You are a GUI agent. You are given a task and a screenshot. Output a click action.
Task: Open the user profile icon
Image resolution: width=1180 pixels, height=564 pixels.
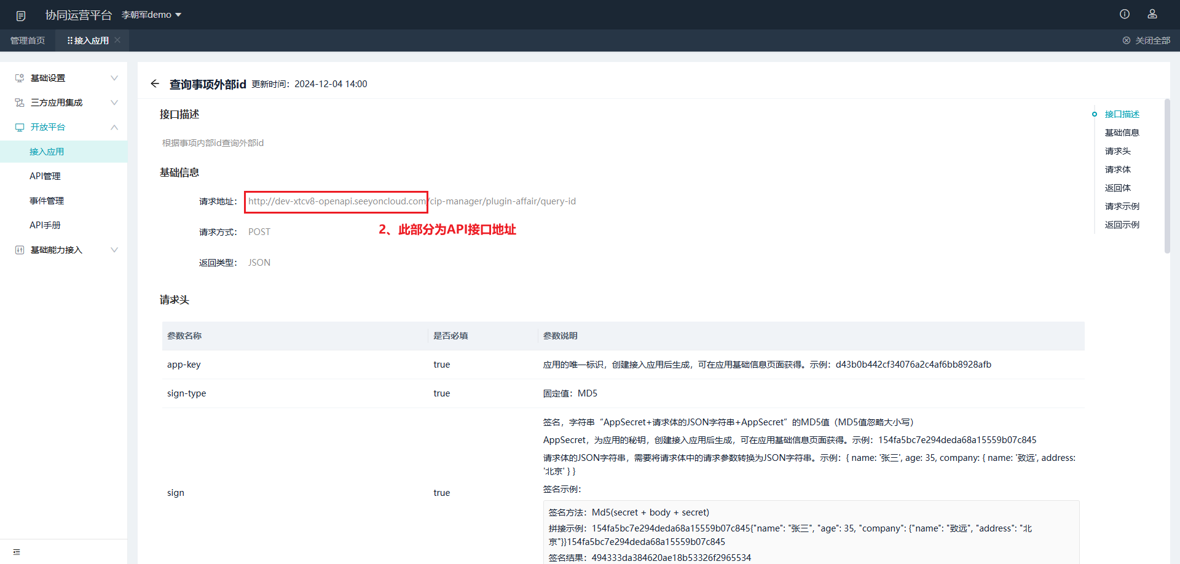click(1152, 14)
